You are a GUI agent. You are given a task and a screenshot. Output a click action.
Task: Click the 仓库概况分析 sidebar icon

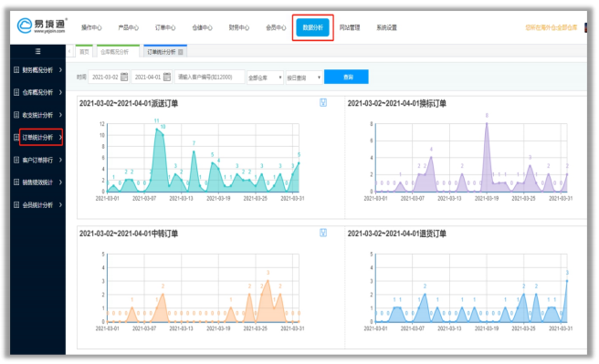point(16,92)
